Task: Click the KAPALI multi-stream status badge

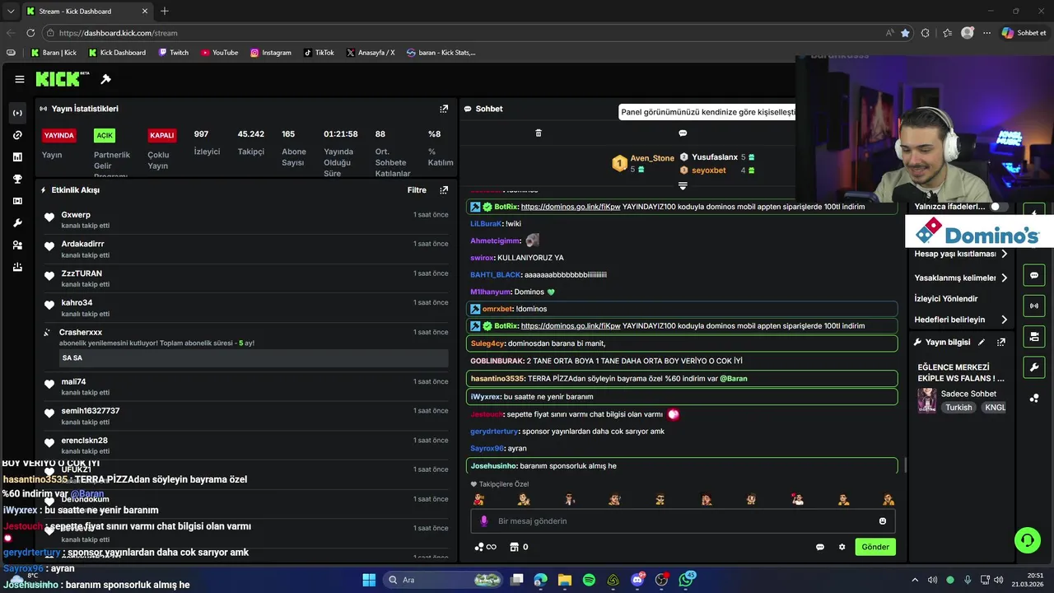Action: point(162,135)
